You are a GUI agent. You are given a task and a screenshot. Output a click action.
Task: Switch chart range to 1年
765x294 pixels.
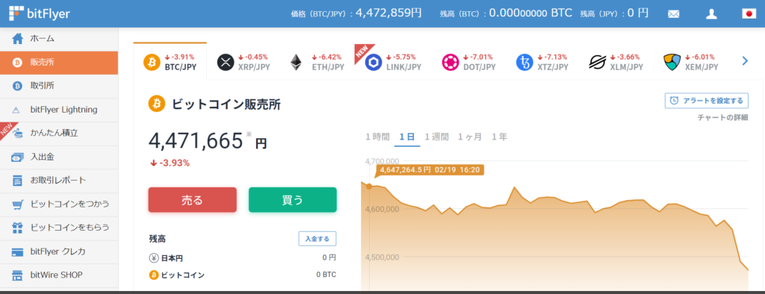pyautogui.click(x=499, y=137)
